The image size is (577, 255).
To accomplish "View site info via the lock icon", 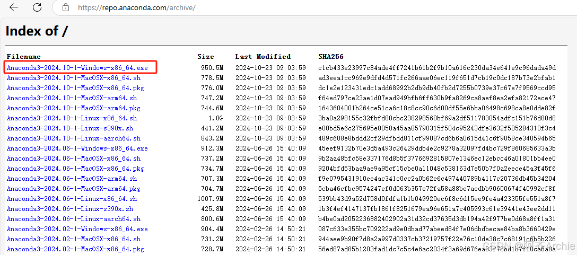I will pyautogui.click(x=66, y=7).
